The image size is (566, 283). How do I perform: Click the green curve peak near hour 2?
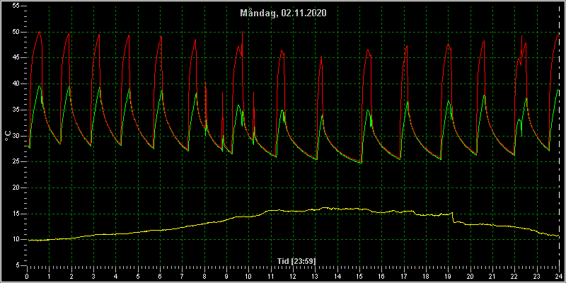click(69, 87)
